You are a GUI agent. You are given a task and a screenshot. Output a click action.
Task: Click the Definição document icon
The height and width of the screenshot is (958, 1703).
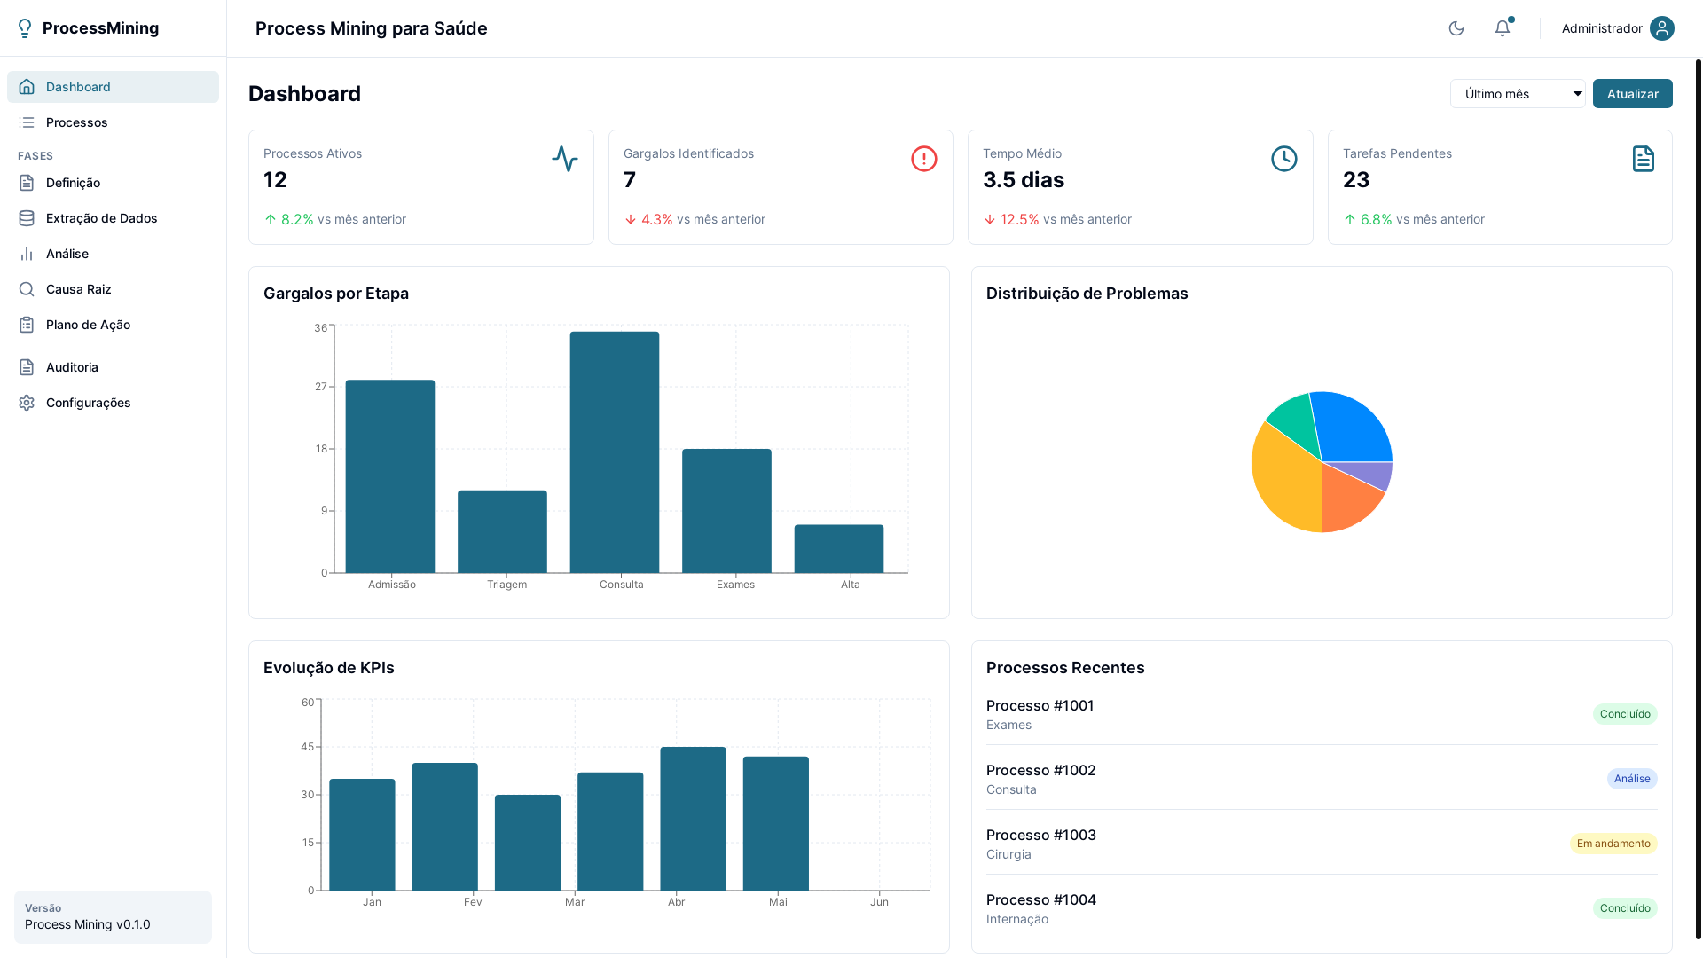(x=27, y=183)
